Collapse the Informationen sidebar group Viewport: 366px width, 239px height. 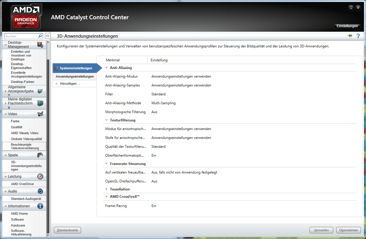pyautogui.click(x=6, y=206)
